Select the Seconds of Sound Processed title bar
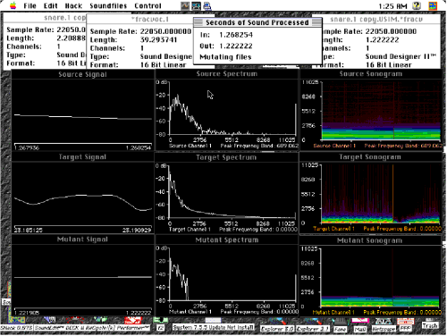Screen dimensions: 447x336 (257, 22)
